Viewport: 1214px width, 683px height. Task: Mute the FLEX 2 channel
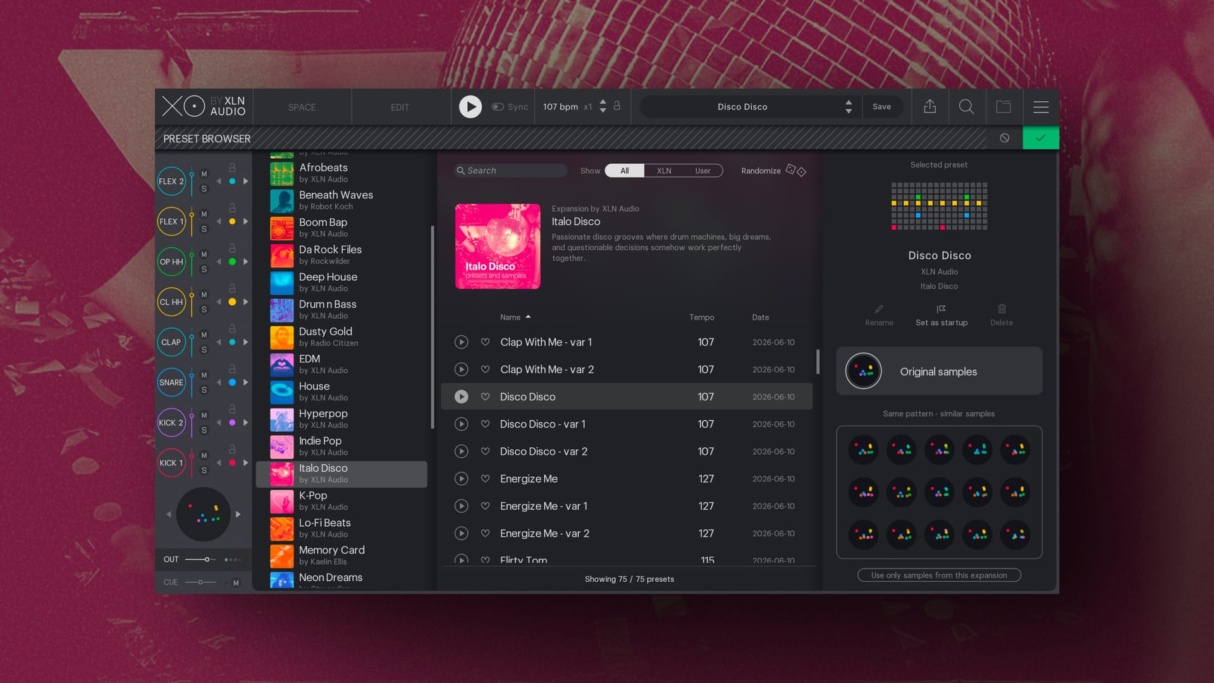tap(204, 174)
